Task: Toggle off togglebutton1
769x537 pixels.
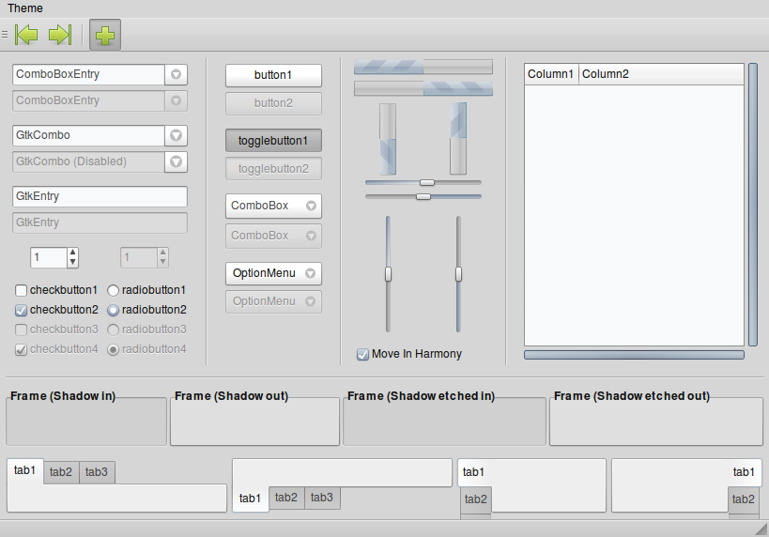Action: point(273,141)
